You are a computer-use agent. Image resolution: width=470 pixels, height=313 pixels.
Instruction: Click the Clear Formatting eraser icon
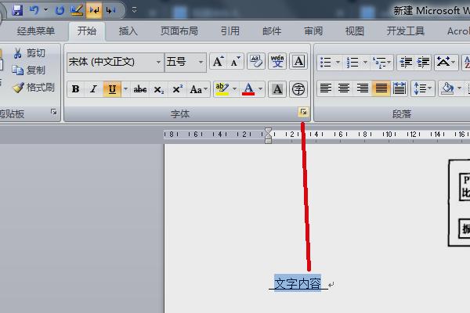tap(256, 61)
